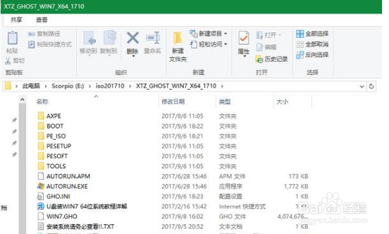Expand chevron after 此电脑 in breadcrumb
Image resolution: width=389 pixels, height=234 pixels.
coord(46,86)
